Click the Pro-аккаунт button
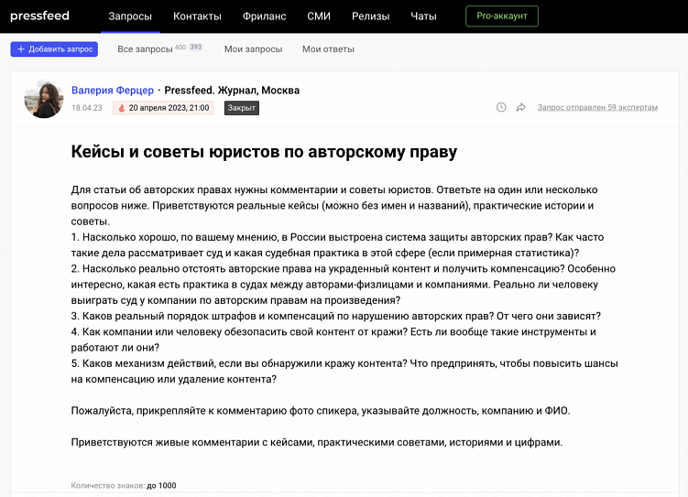The image size is (688, 497). 502,16
